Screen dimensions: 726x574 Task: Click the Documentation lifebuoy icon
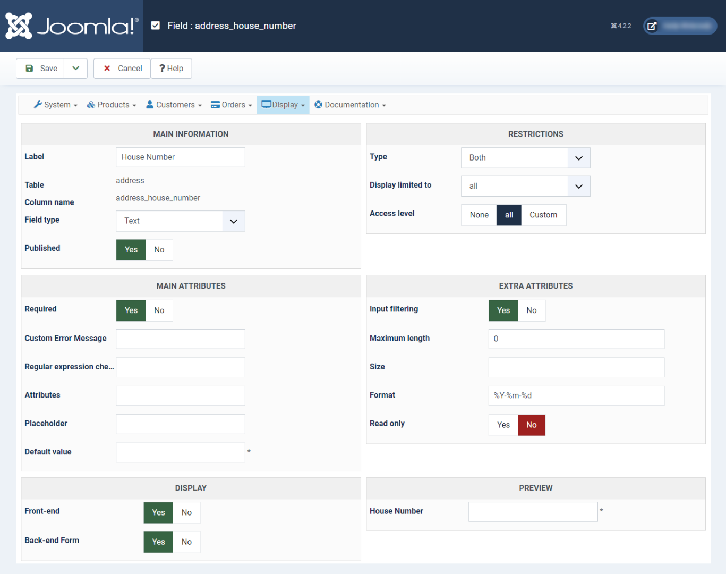click(319, 105)
